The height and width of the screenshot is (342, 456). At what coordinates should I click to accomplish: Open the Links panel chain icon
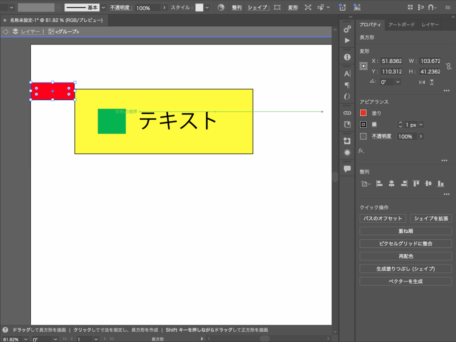[347, 113]
